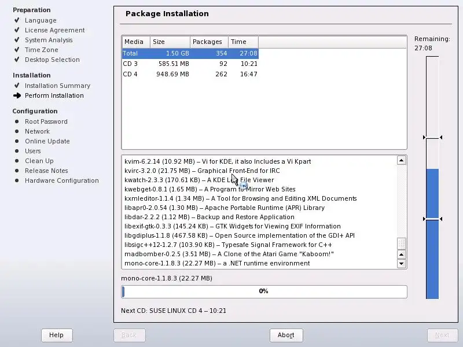Screen dimensions: 463x347
Task: Click the License Agreement step label
Action: [x=55, y=30]
